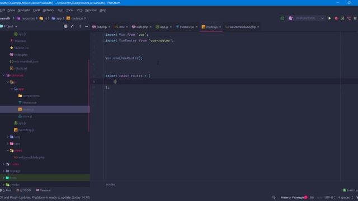Viewport: 358px width, 201px height.
Task: Click the 4 spaces indent status widget
Action: click(346, 197)
